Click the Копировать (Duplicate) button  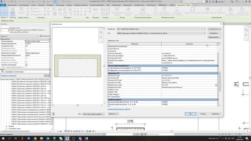[x=215, y=33]
